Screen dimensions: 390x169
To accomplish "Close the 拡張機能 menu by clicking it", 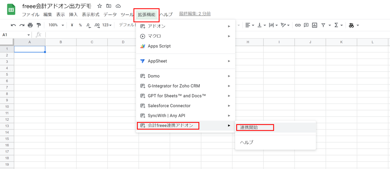I will 147,14.
